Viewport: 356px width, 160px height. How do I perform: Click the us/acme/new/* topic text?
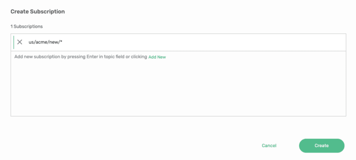(46, 42)
